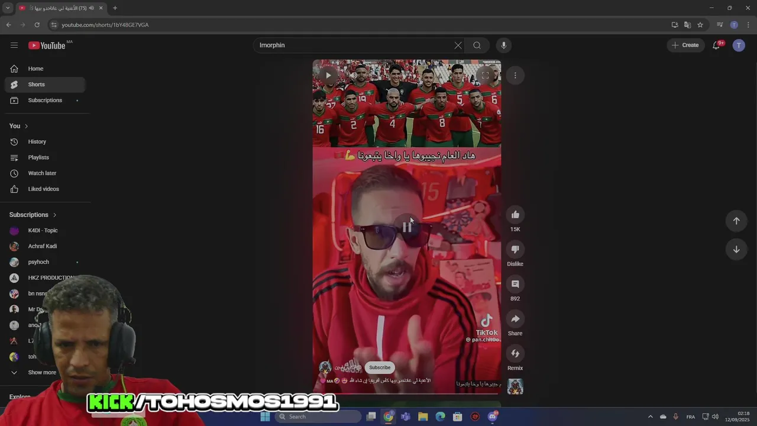View site information icon

point(54,25)
